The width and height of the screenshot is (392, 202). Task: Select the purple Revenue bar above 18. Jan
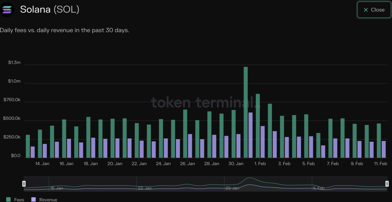point(93,148)
